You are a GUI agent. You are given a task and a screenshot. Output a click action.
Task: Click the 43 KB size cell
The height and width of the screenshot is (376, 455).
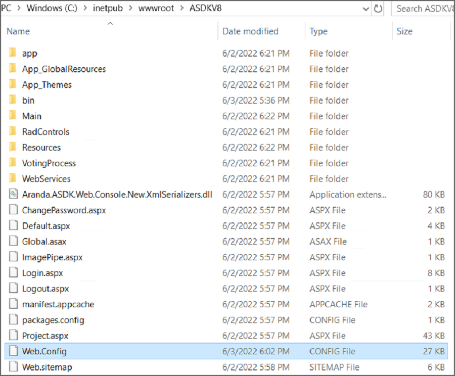(434, 336)
